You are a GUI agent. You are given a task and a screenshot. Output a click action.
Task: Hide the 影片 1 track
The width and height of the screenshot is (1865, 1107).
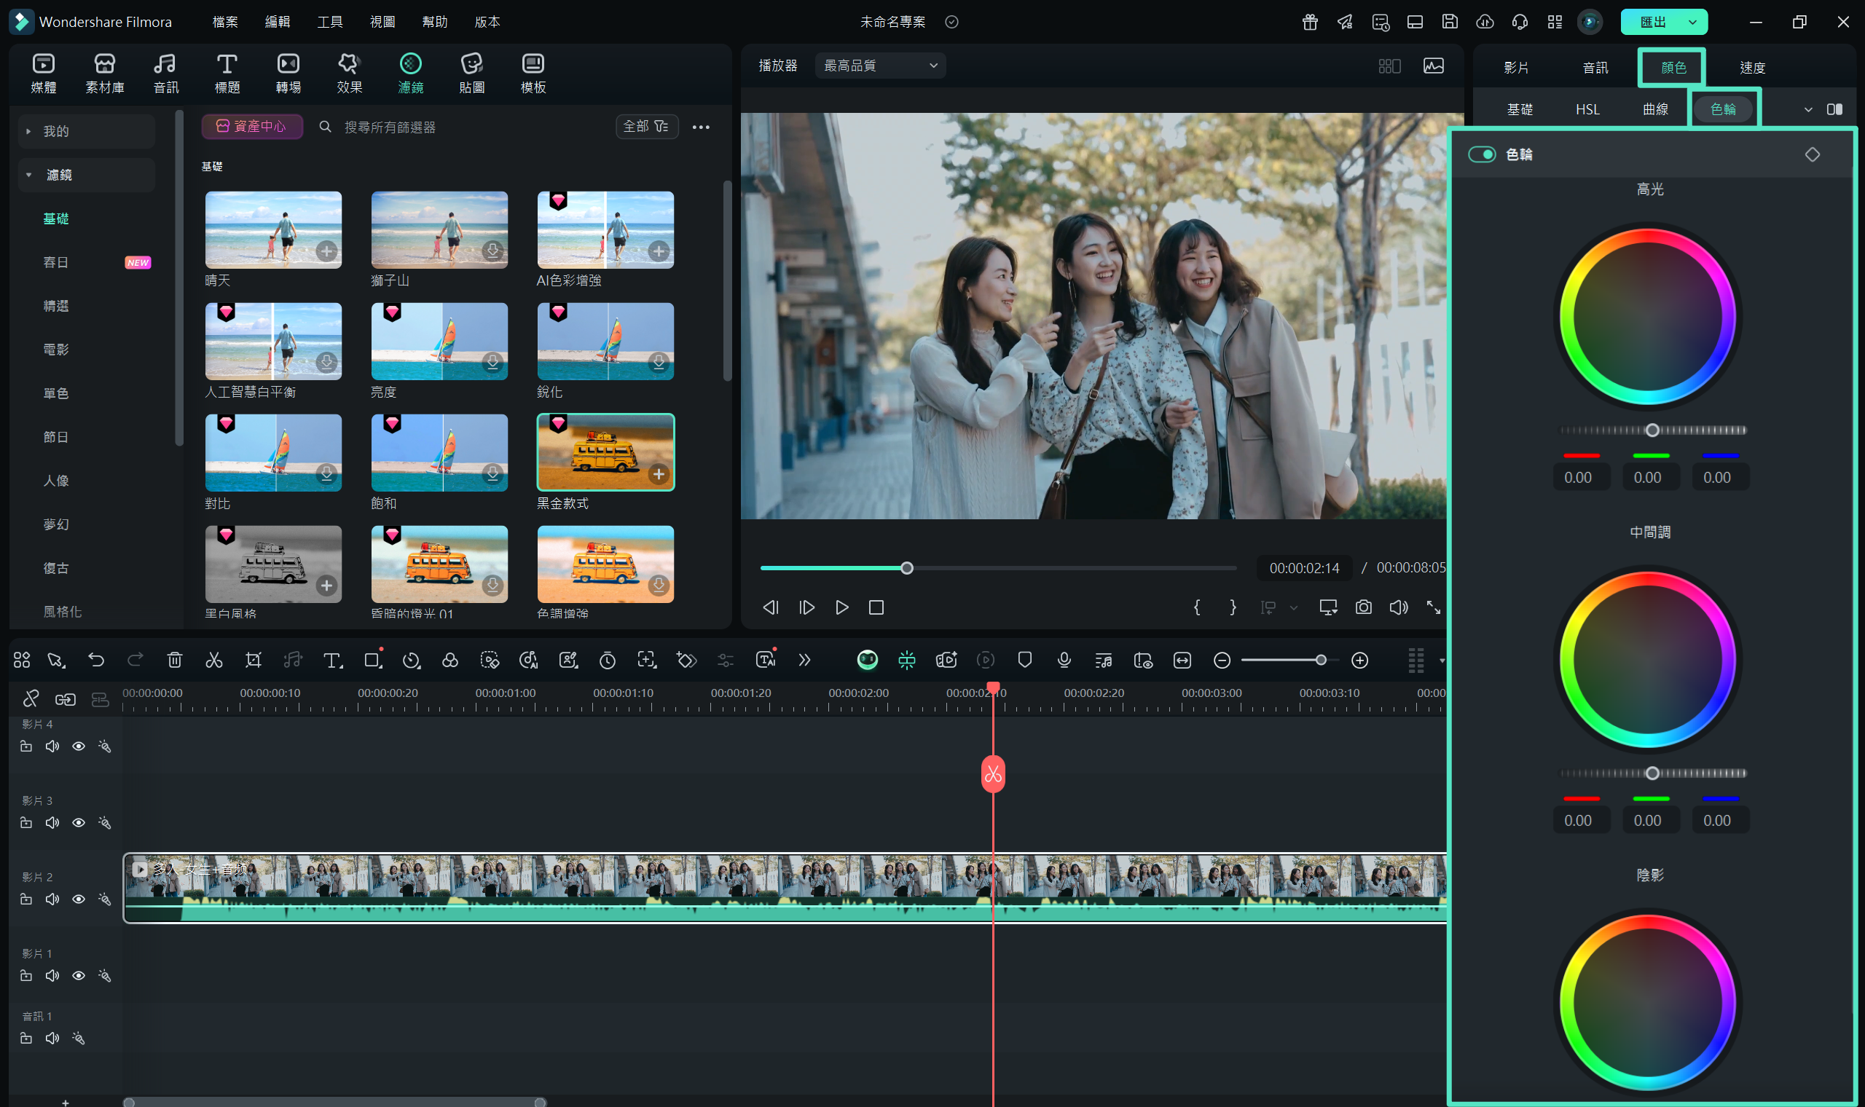tap(79, 976)
